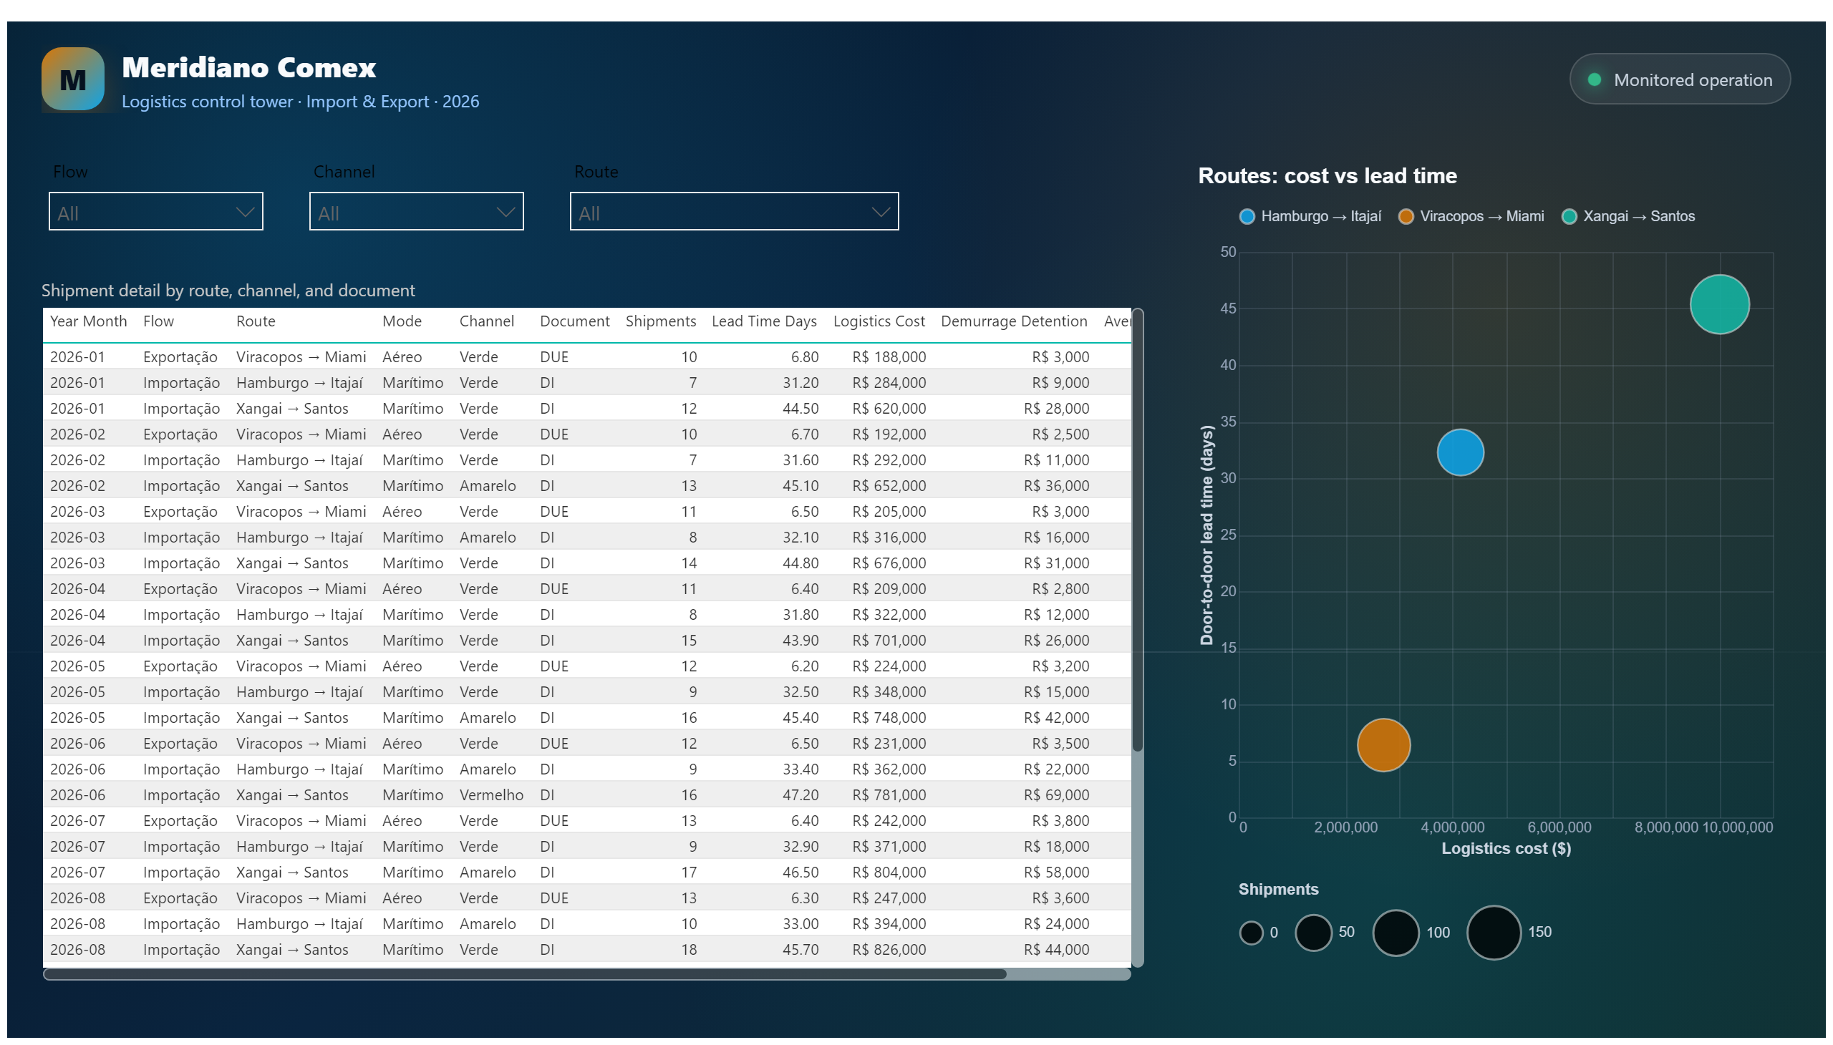This screenshot has width=1833, height=1045.
Task: Toggle Xangai → Santos legend entry
Action: pos(1627,216)
